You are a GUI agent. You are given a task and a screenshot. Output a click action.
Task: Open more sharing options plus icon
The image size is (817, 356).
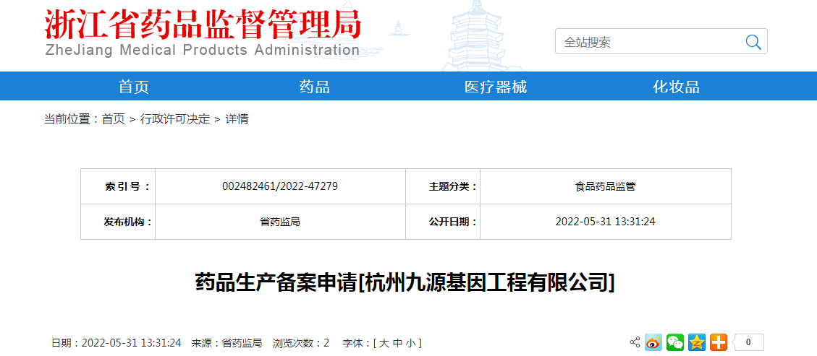(x=719, y=342)
